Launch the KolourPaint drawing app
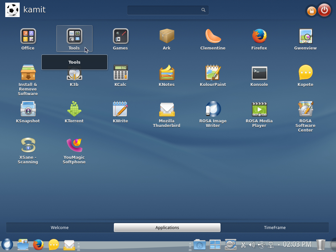This screenshot has height=252, width=336. [213, 75]
